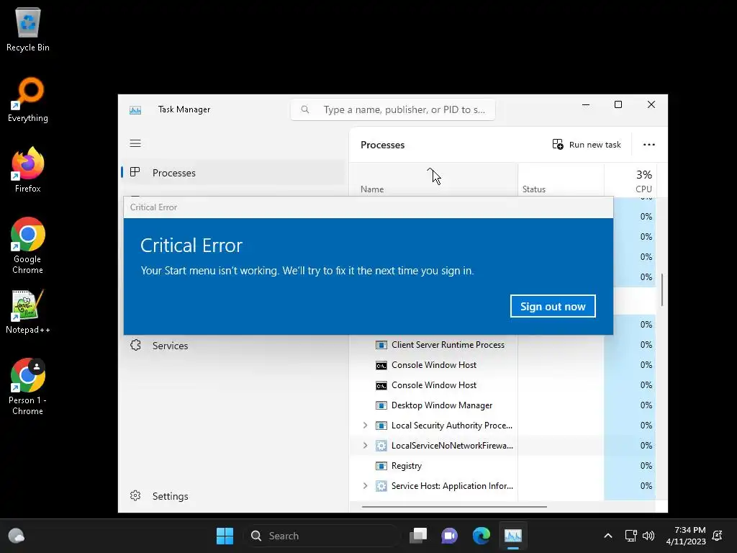737x553 pixels.
Task: Select the Processes tab in sidebar
Action: coord(233,173)
